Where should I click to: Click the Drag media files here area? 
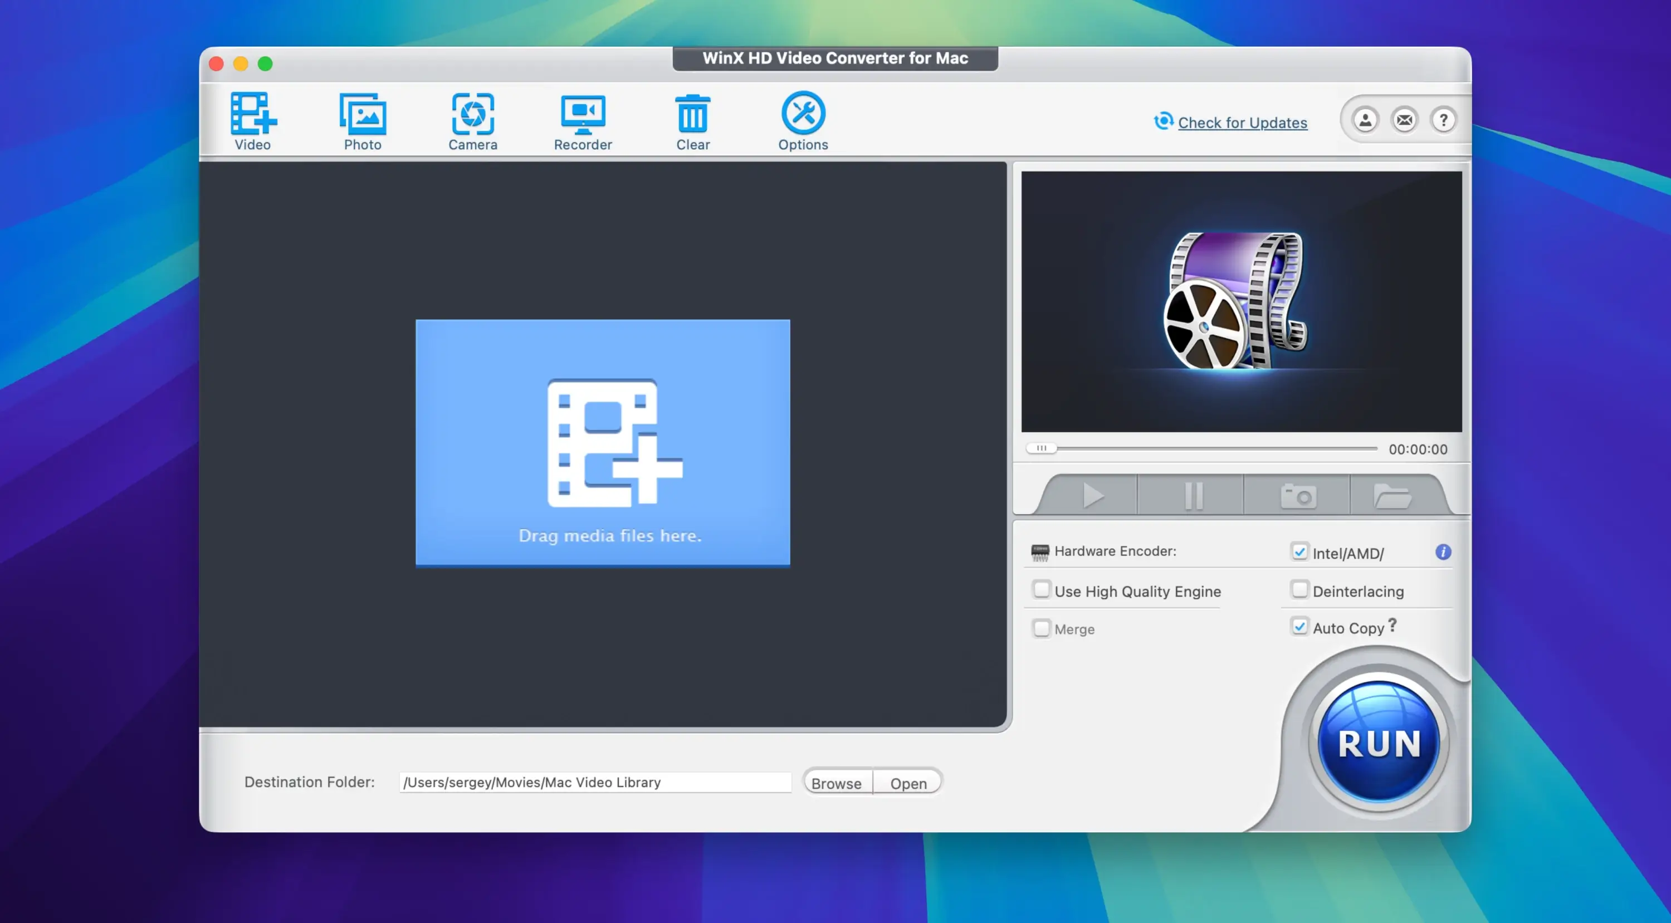603,443
